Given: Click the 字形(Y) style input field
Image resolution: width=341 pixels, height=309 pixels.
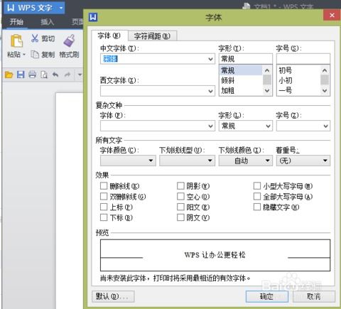Looking at the screenshot, I should tap(246, 59).
